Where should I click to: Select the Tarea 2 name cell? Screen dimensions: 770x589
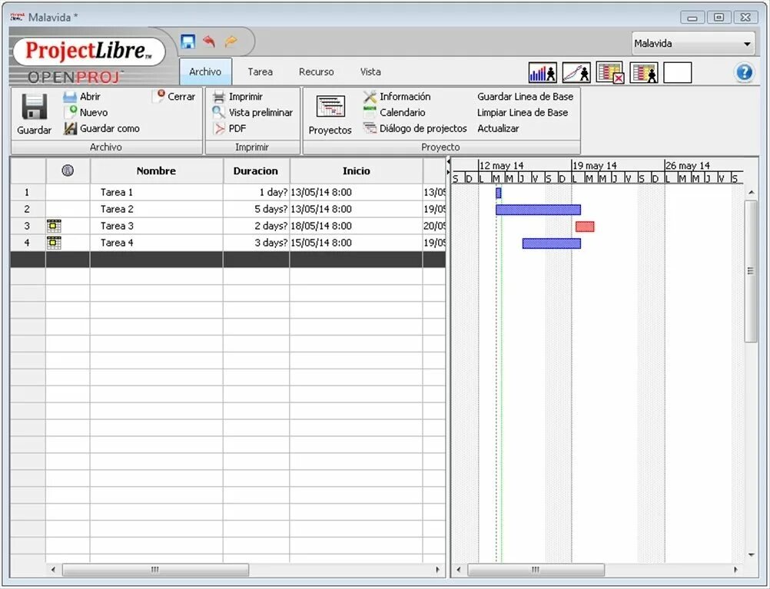156,209
